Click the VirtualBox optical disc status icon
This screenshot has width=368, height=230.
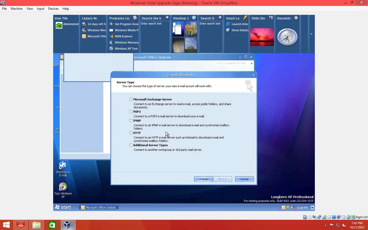310,217
